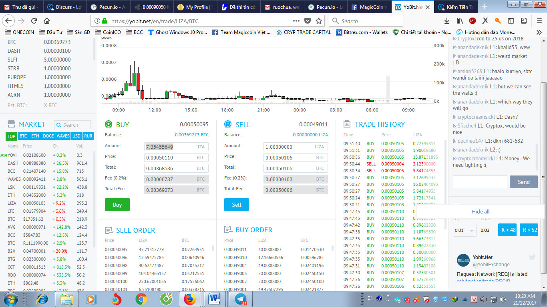Click the blue Sell button

[x=237, y=205]
